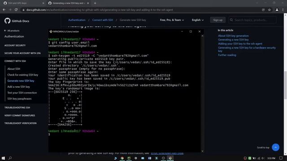Viewport: 287px width, 161px height.
Task: Open a new browser tab
Action: coord(95,3)
